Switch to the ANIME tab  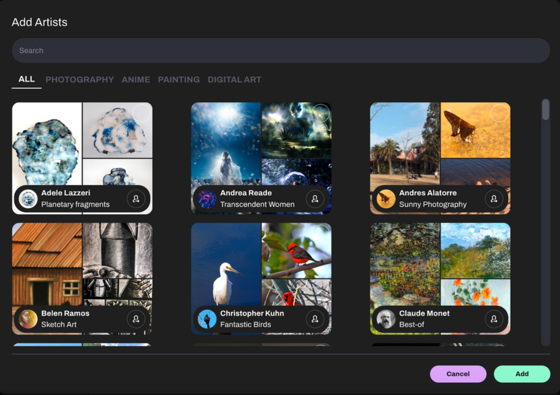tap(136, 80)
